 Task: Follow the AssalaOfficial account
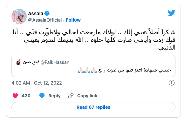point(73,20)
